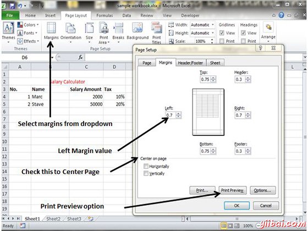Switch to Page Break Preview in status bar
Viewport: 308px width, 231px height.
(237, 226)
